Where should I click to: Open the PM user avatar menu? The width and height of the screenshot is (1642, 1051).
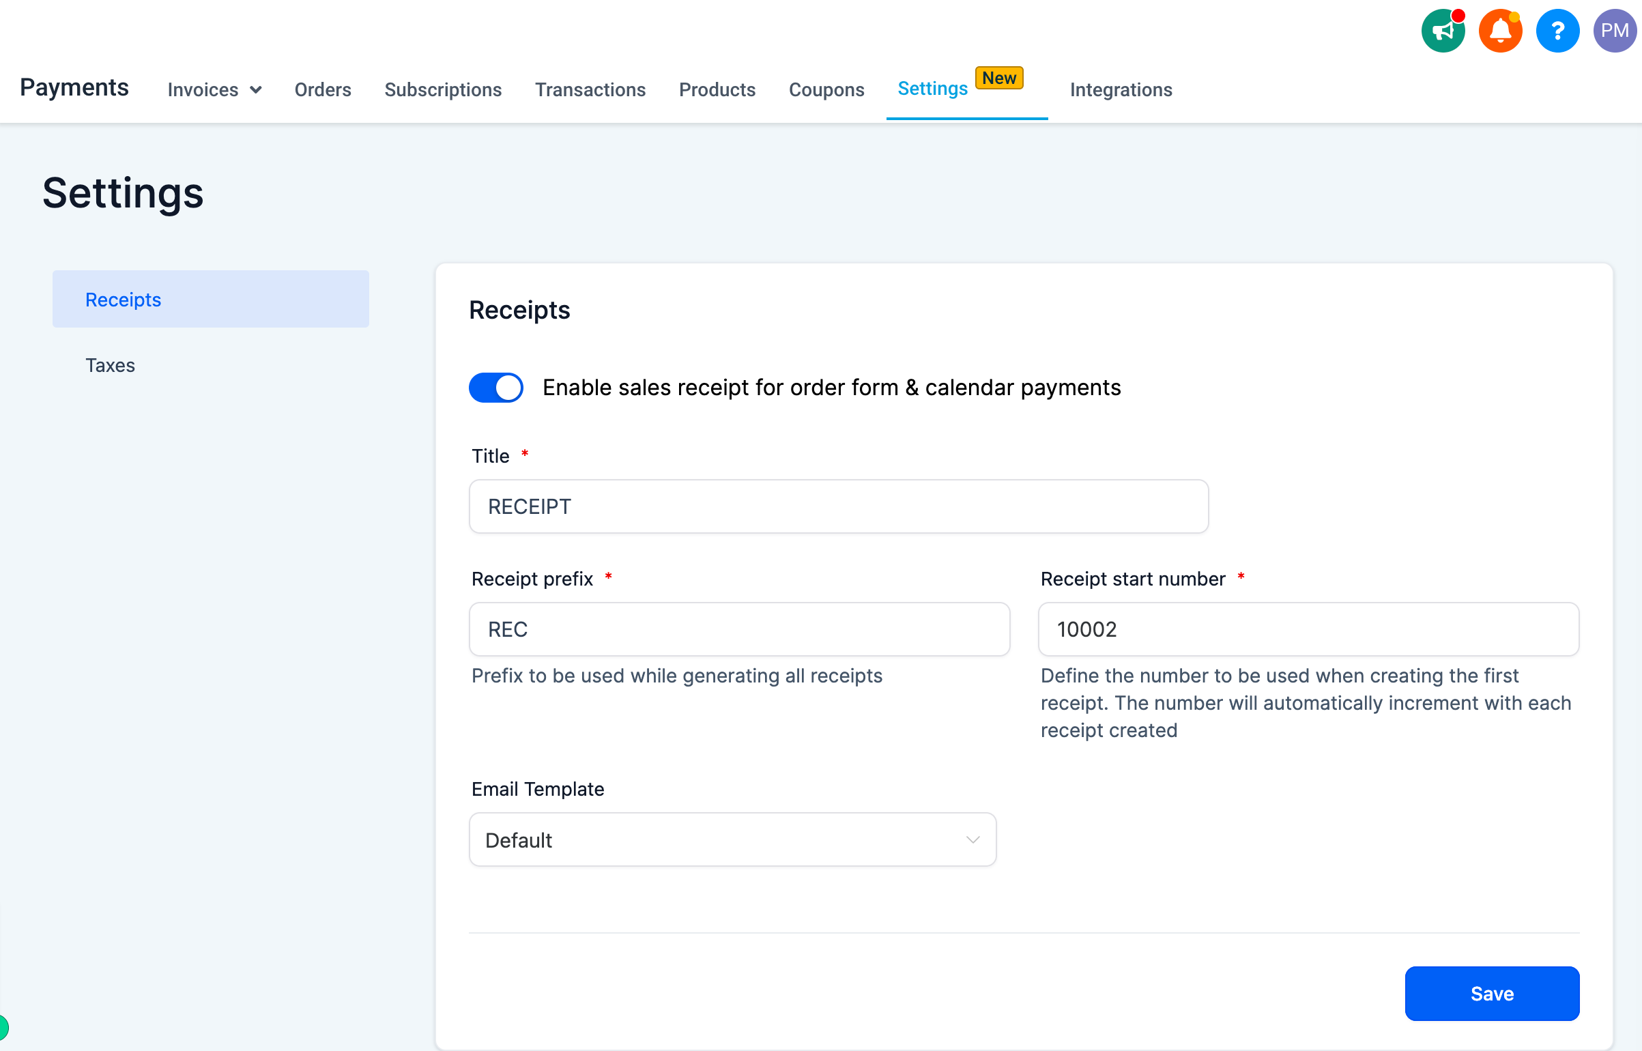tap(1615, 31)
